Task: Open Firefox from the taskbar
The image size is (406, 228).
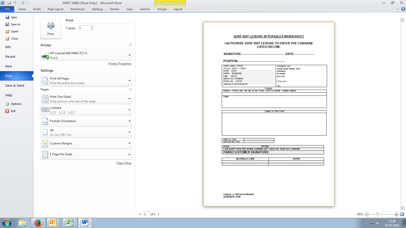Action: [x=38, y=223]
